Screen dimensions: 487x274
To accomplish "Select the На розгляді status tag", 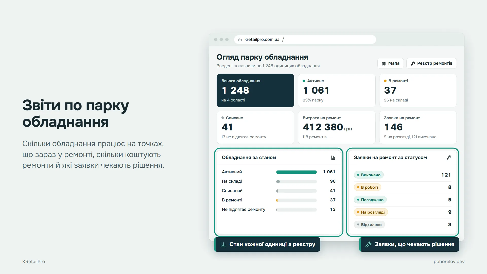I will click(x=371, y=212).
